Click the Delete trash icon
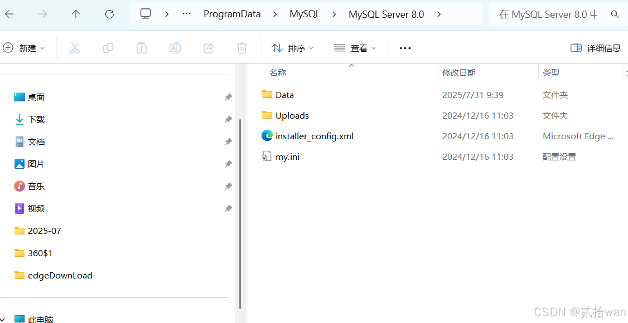The image size is (628, 323). [242, 48]
